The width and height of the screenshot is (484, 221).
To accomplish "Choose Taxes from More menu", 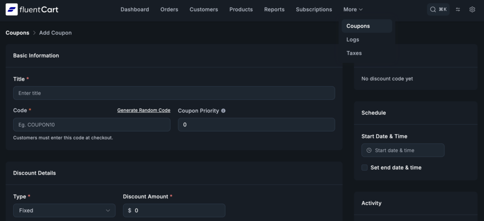I will pyautogui.click(x=354, y=53).
